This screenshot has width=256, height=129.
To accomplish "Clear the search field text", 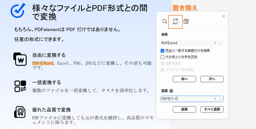I will (215, 43).
